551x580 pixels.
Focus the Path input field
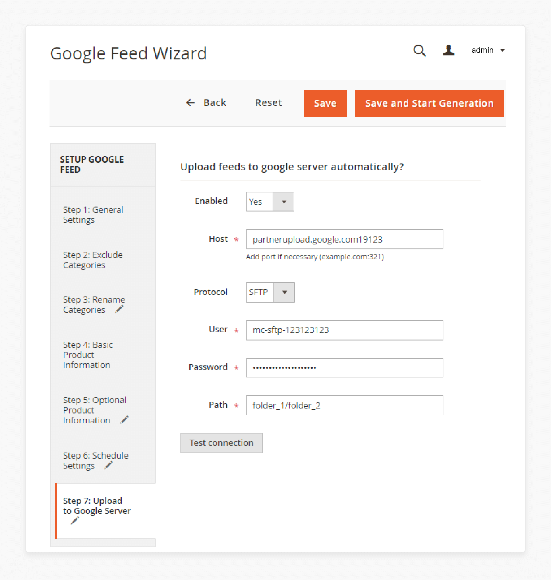[x=344, y=405]
